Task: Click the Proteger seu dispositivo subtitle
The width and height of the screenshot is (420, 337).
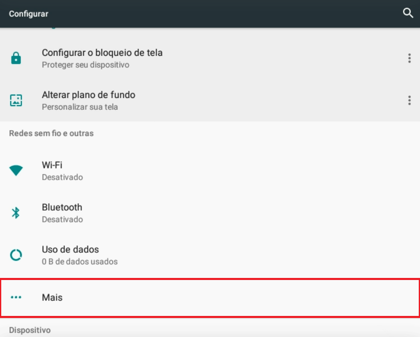Action: point(86,65)
